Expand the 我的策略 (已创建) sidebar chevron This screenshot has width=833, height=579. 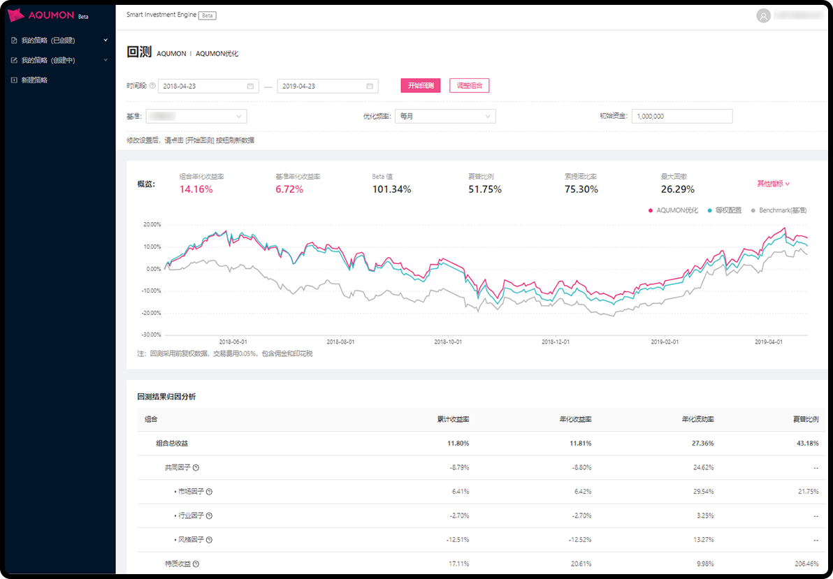click(106, 41)
